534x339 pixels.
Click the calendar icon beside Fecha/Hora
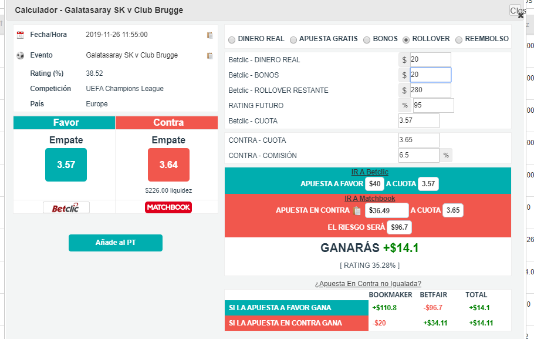(21, 35)
